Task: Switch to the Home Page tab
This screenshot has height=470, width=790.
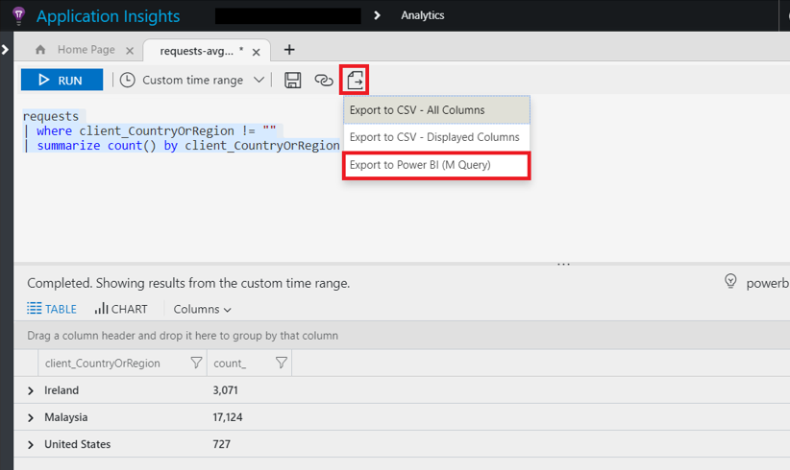Action: pyautogui.click(x=86, y=49)
